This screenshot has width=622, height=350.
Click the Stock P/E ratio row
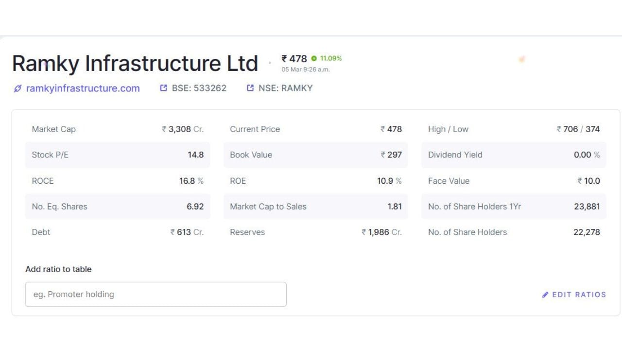(x=118, y=155)
